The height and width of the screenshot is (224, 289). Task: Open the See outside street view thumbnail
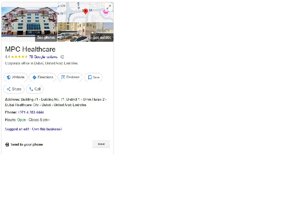pyautogui.click(x=85, y=32)
